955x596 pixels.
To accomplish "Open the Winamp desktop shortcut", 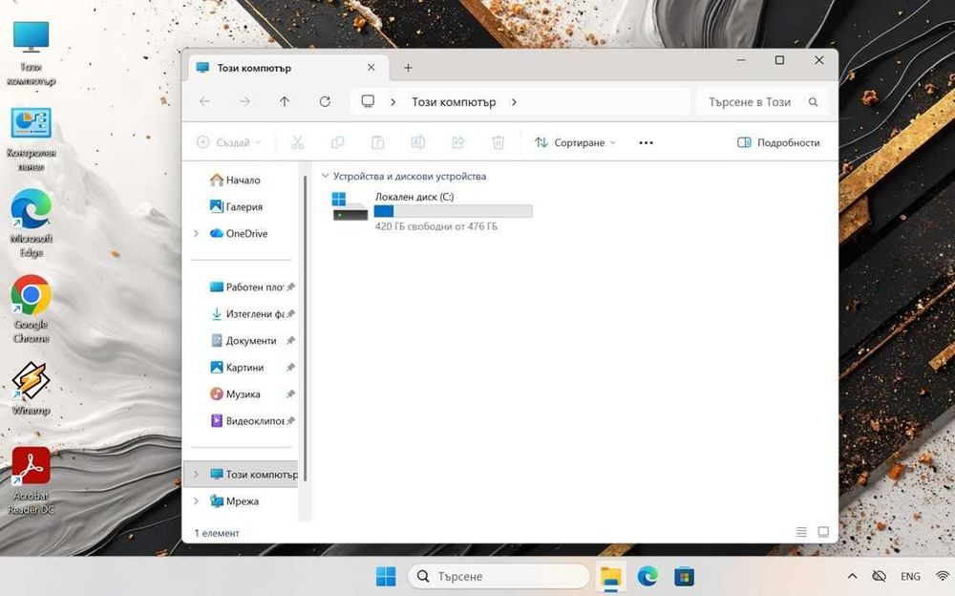I will (x=32, y=388).
